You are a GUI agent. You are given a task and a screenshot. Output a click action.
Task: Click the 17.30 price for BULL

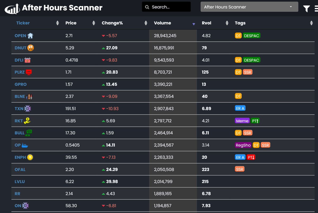70,133
